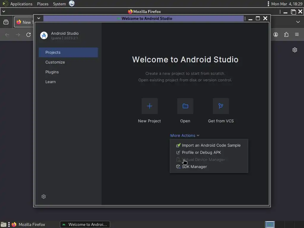Select the Firefox New Tab tab
This screenshot has height=228, width=304.
click(x=24, y=22)
